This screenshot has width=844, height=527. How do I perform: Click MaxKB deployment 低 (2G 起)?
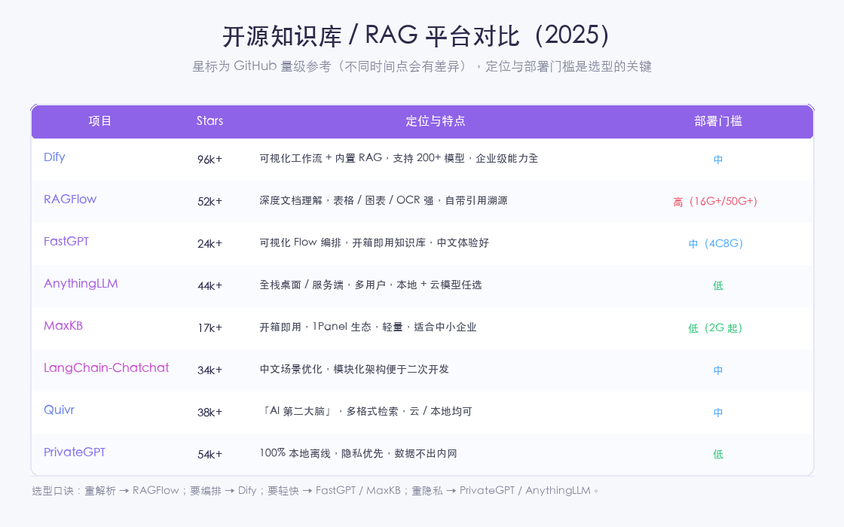point(715,327)
